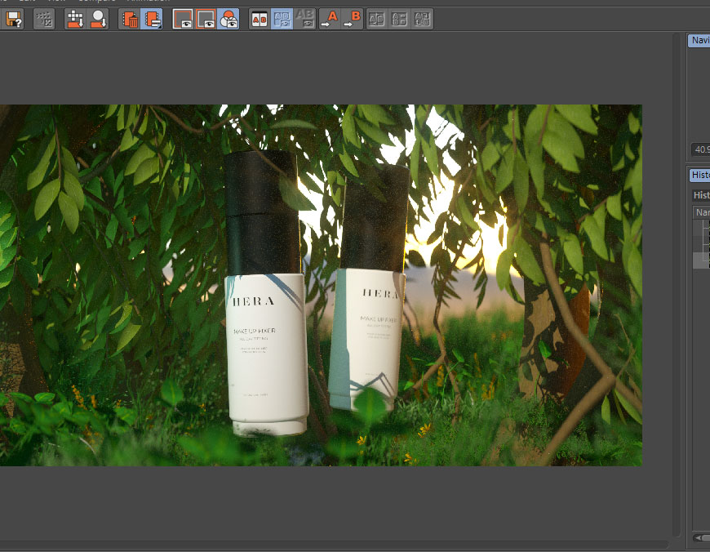Switch to the Navigator tab
The width and height of the screenshot is (710, 552).
(699, 40)
